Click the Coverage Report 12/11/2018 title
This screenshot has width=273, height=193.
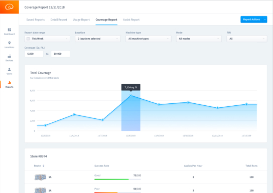point(45,8)
